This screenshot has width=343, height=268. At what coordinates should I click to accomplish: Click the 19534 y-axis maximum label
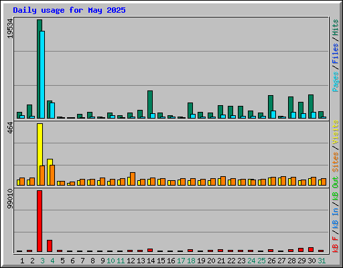[x=10, y=28]
